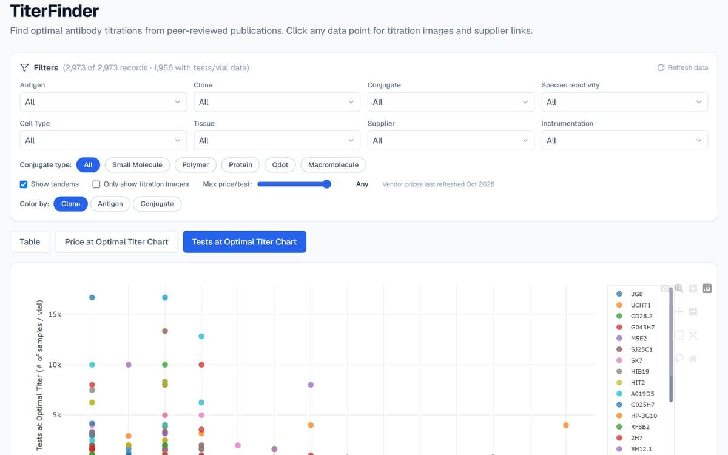Color chart by Conjugate
The width and height of the screenshot is (728, 455).
pyautogui.click(x=157, y=204)
